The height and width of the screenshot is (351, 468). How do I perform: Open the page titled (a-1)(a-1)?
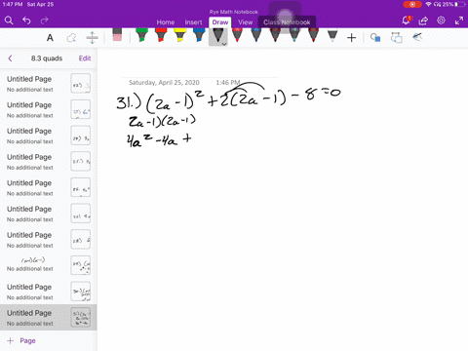(x=48, y=264)
